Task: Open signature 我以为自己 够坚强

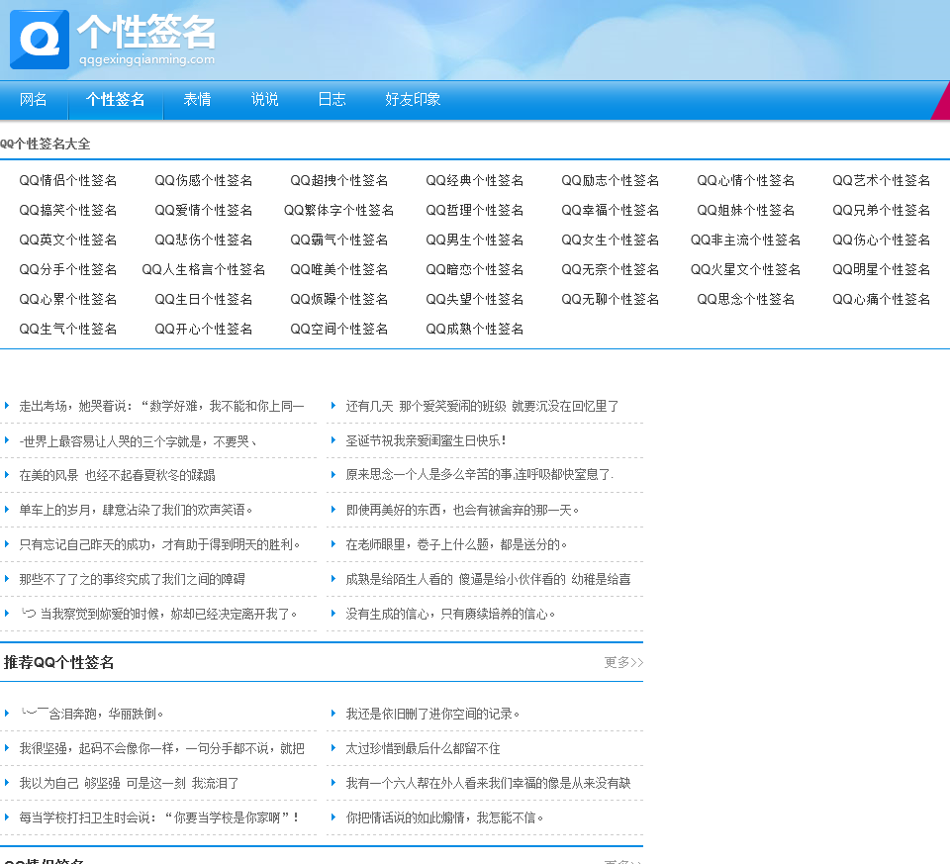Action: click(x=129, y=782)
